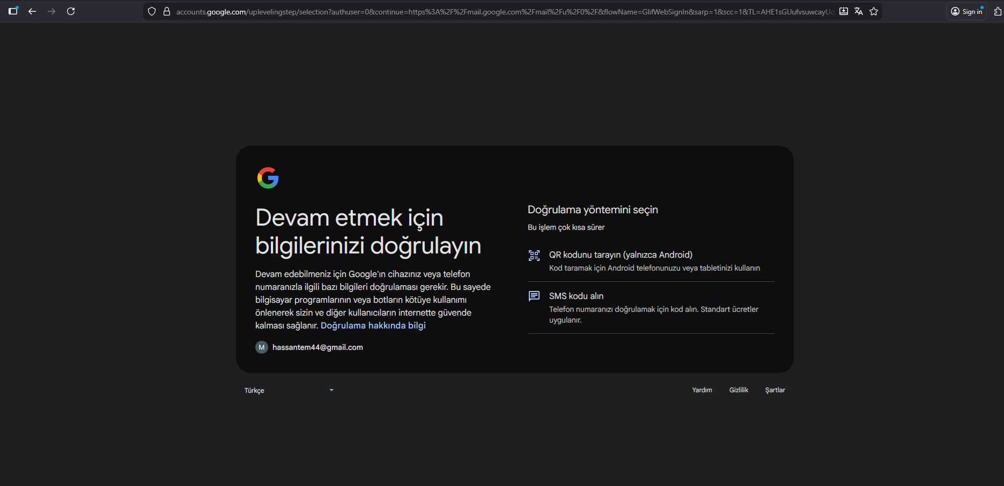The width and height of the screenshot is (1004, 486).
Task: Click the hassantem44@gmail.com account email
Action: [x=318, y=347]
